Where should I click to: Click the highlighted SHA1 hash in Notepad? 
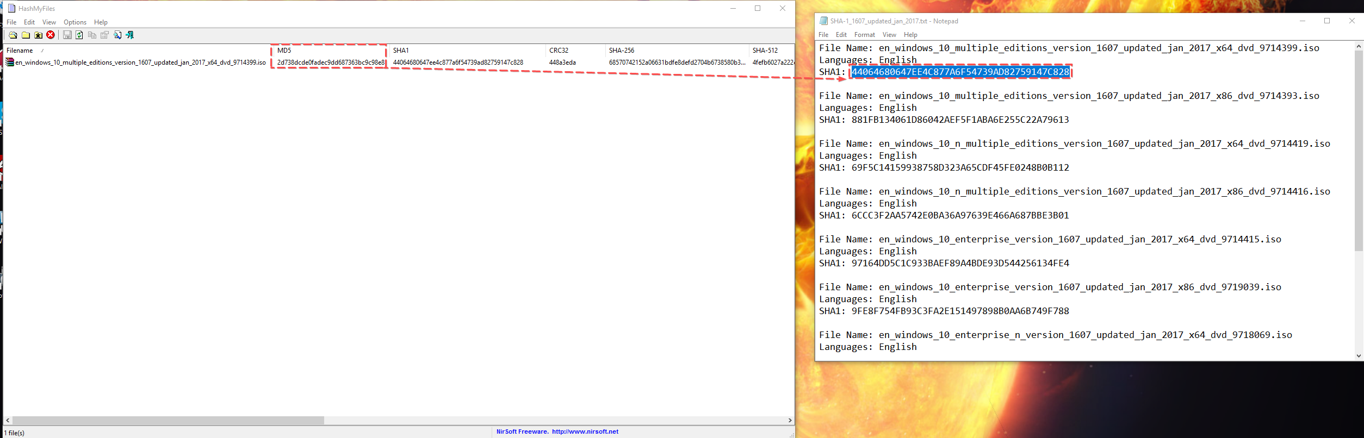click(x=960, y=72)
